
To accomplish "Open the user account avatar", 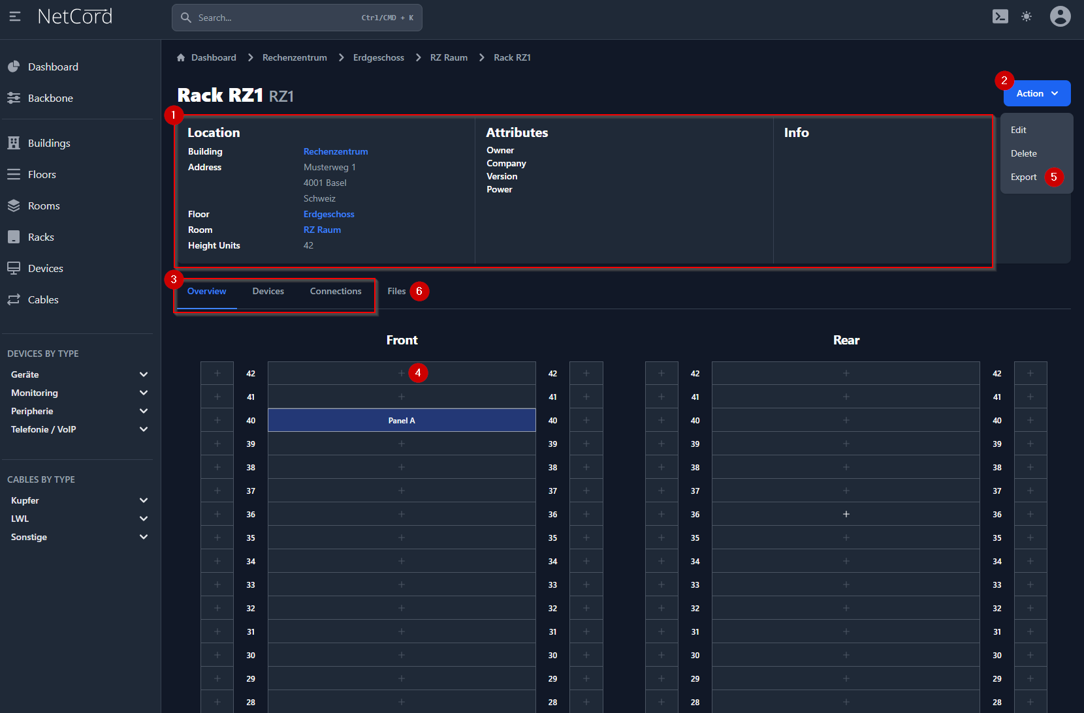I will coord(1060,17).
